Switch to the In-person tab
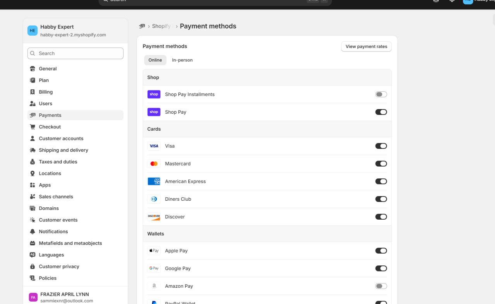The height and width of the screenshot is (304, 495). point(182,60)
